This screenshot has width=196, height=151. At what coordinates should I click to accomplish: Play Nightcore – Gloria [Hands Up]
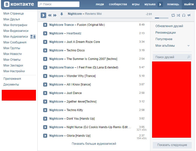45,136
